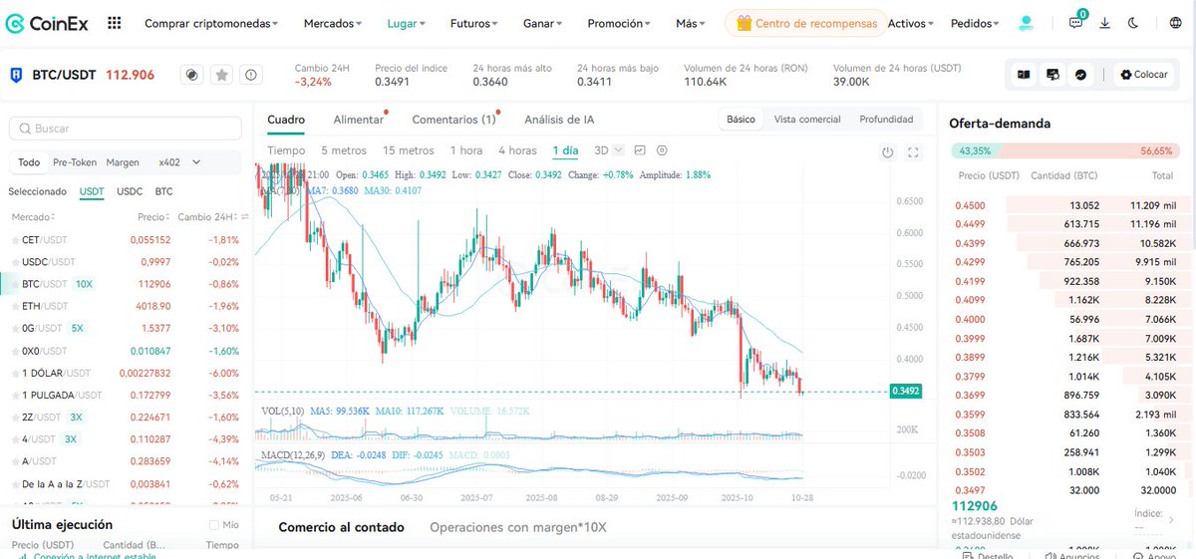
Task: Open the coin info icon beside BTC/USDT
Action: click(x=193, y=75)
